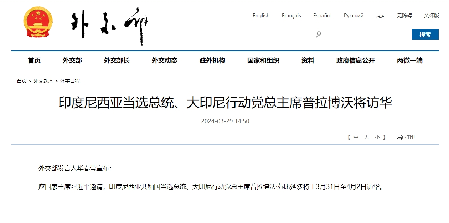Expand the 资料 menu item
This screenshot has height=223, width=449.
pos(308,60)
